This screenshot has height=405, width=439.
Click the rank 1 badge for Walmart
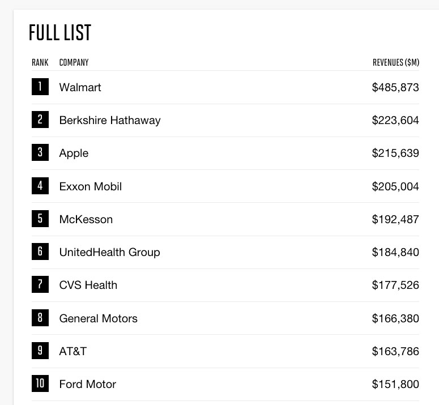coord(40,87)
